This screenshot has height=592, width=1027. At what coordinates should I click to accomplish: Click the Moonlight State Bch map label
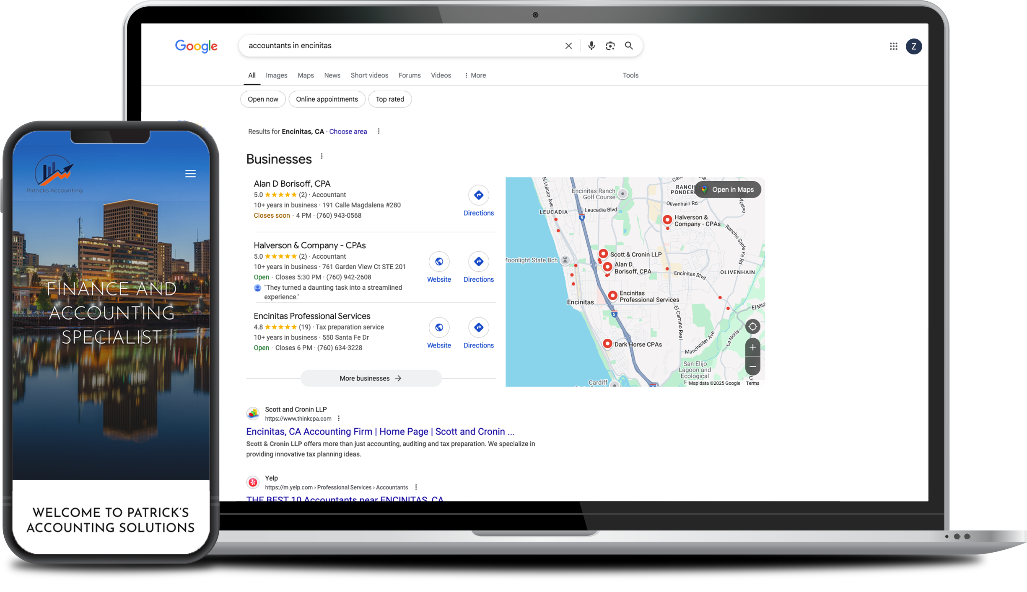(x=532, y=260)
